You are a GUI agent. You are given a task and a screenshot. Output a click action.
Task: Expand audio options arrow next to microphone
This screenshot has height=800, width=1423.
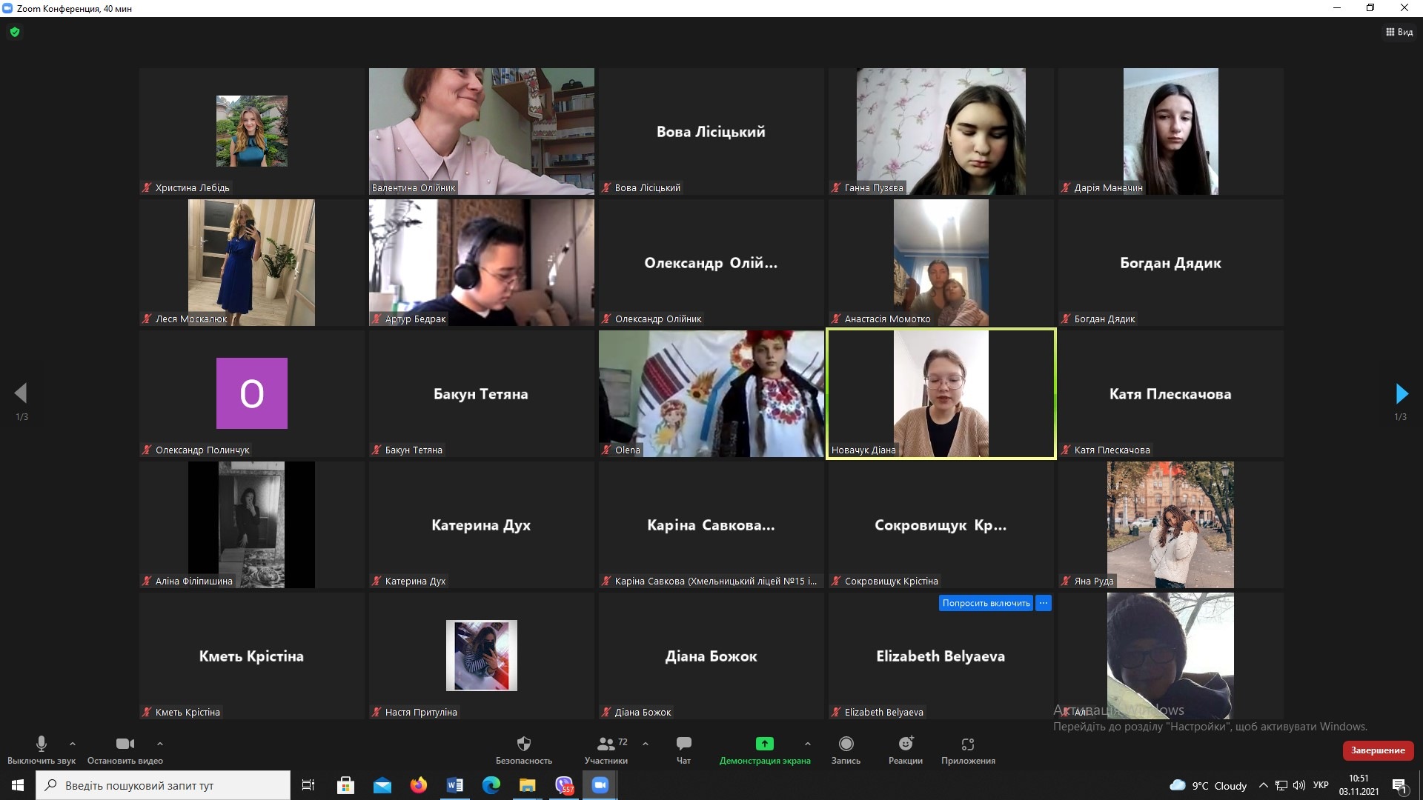point(72,744)
